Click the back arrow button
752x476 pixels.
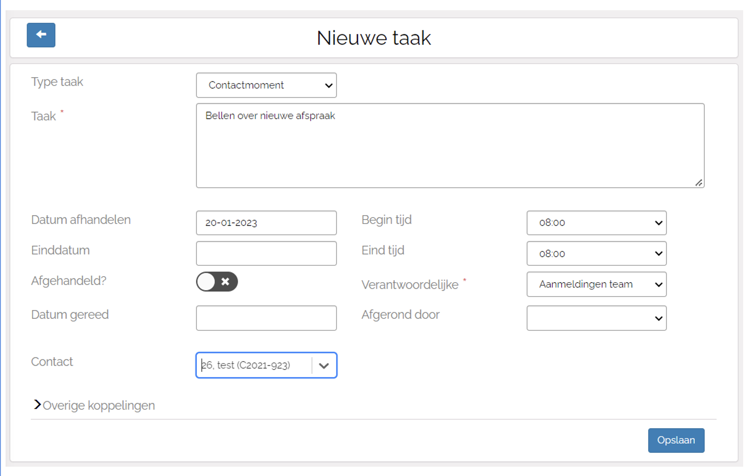pyautogui.click(x=41, y=35)
